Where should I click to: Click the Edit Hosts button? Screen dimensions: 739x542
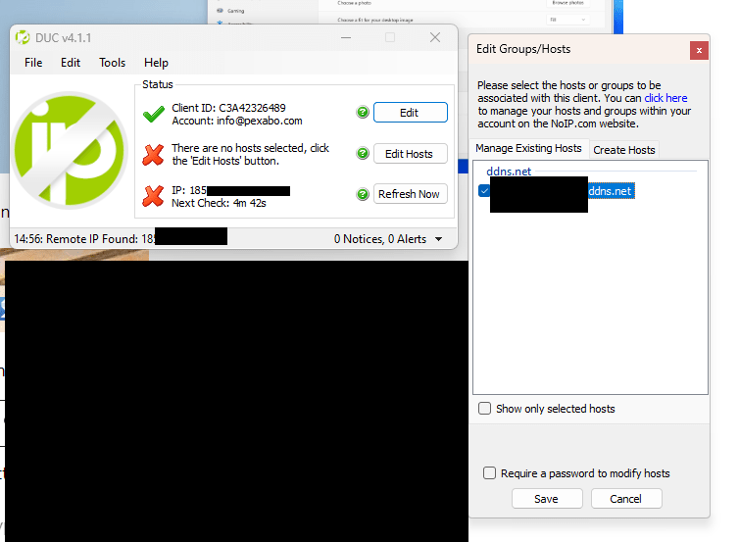click(x=410, y=154)
